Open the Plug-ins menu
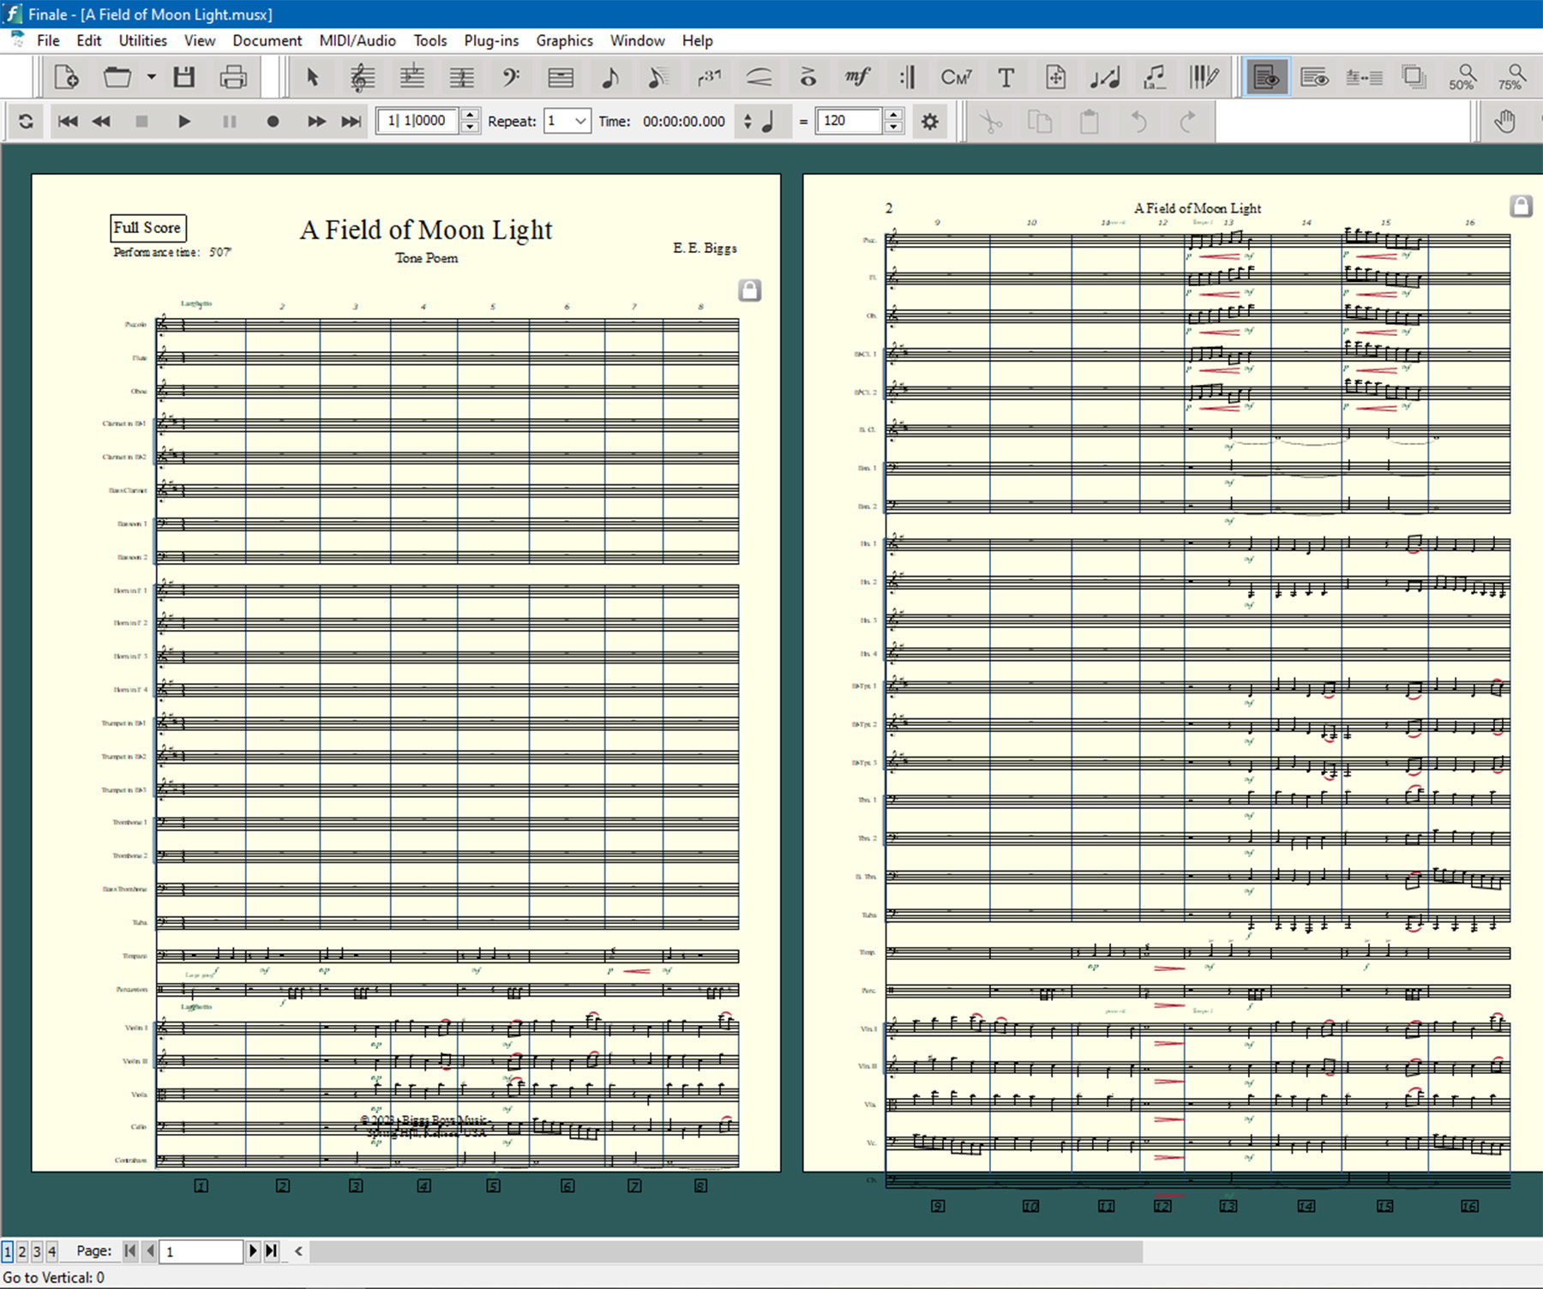Viewport: 1543px width, 1289px height. point(490,40)
